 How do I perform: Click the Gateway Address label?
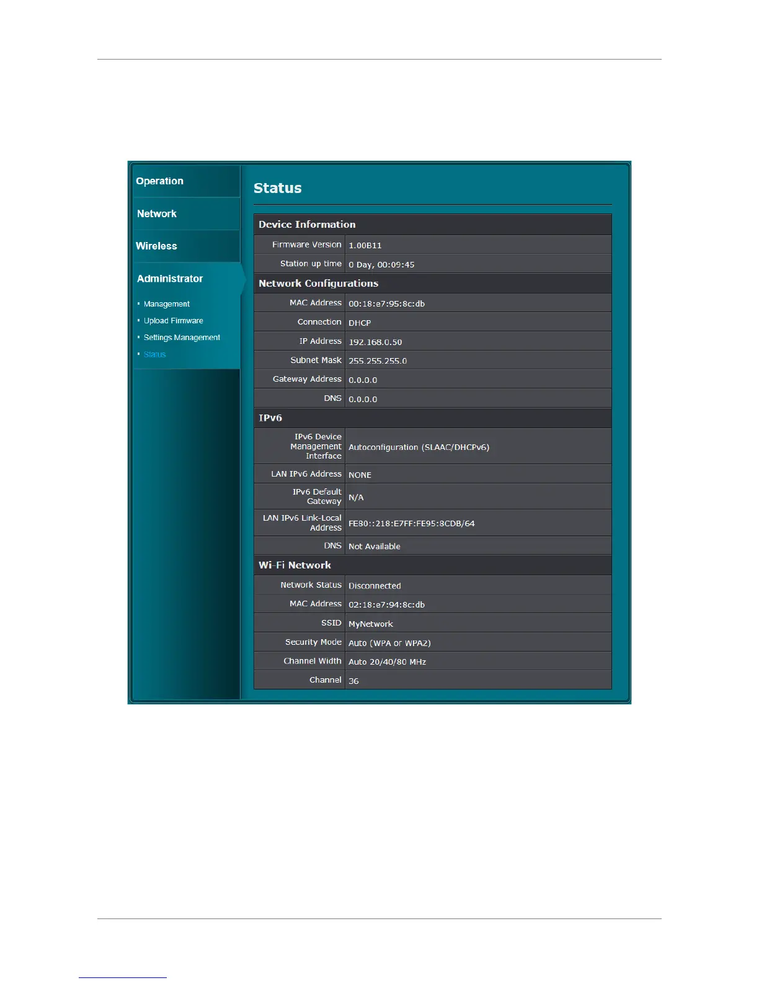pos(307,379)
